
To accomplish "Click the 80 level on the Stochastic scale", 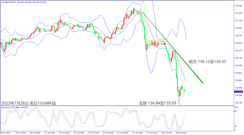I will (x=235, y=111).
